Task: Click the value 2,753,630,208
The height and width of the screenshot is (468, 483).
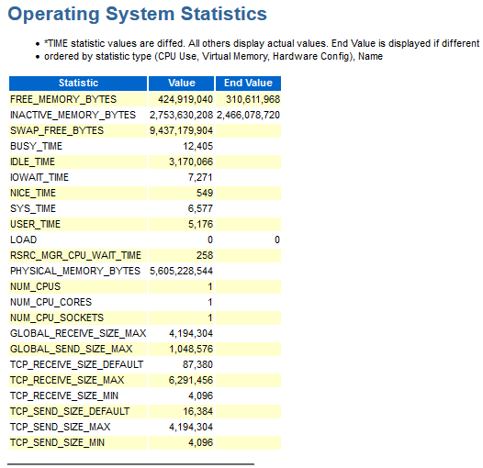Action: 181,115
